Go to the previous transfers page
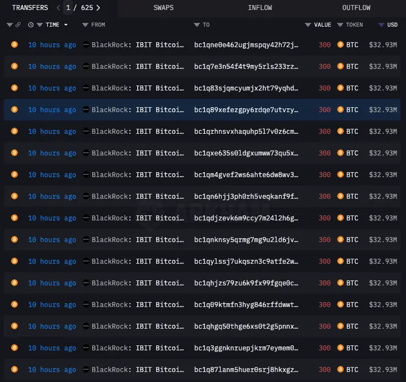This screenshot has width=406, height=382. coord(58,8)
